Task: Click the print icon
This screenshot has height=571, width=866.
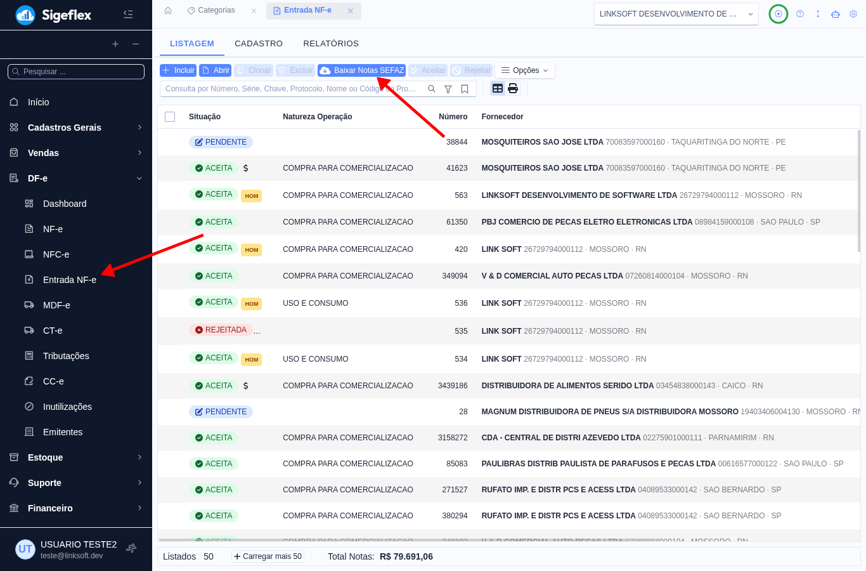Action: (x=513, y=88)
